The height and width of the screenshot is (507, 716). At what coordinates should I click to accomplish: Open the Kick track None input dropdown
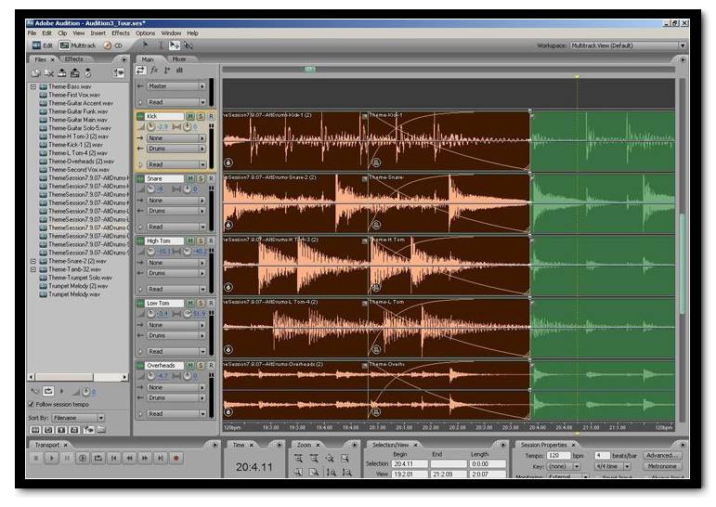pos(176,138)
